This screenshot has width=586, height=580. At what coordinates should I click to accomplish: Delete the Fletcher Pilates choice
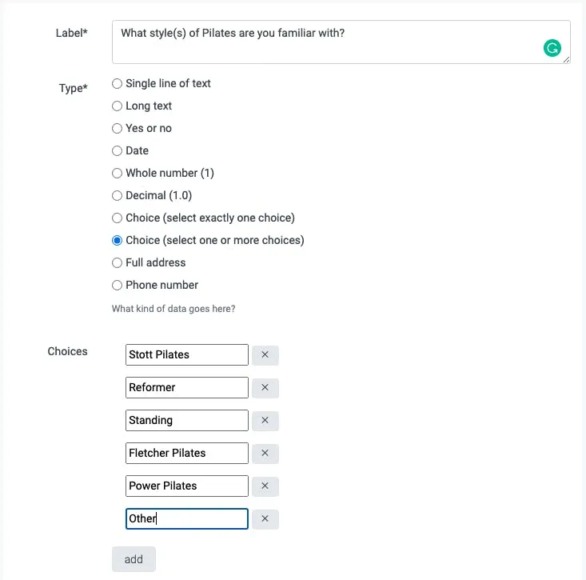[265, 454]
